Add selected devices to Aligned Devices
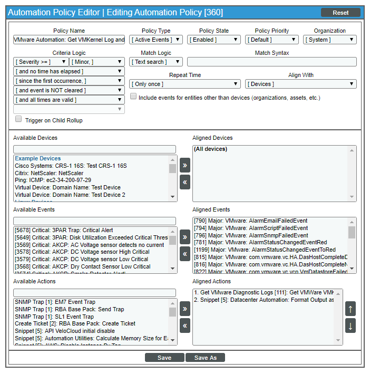 [185, 165]
